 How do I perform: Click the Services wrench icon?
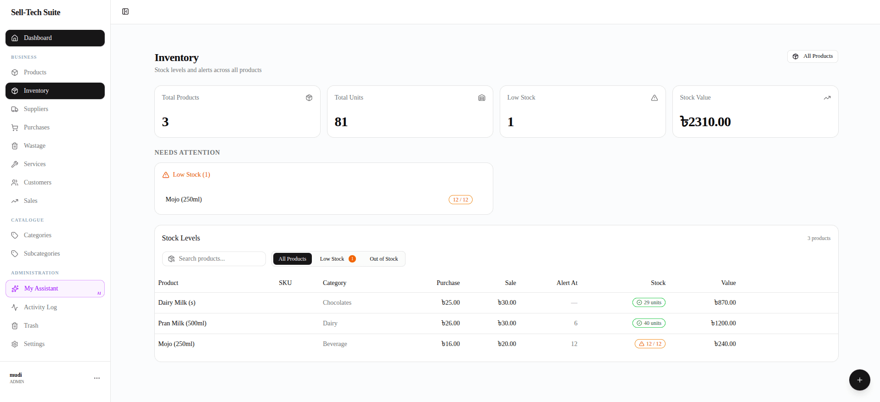[15, 164]
